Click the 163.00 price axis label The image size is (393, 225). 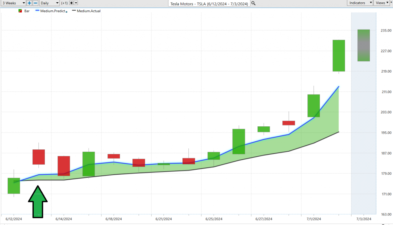coord(386,215)
